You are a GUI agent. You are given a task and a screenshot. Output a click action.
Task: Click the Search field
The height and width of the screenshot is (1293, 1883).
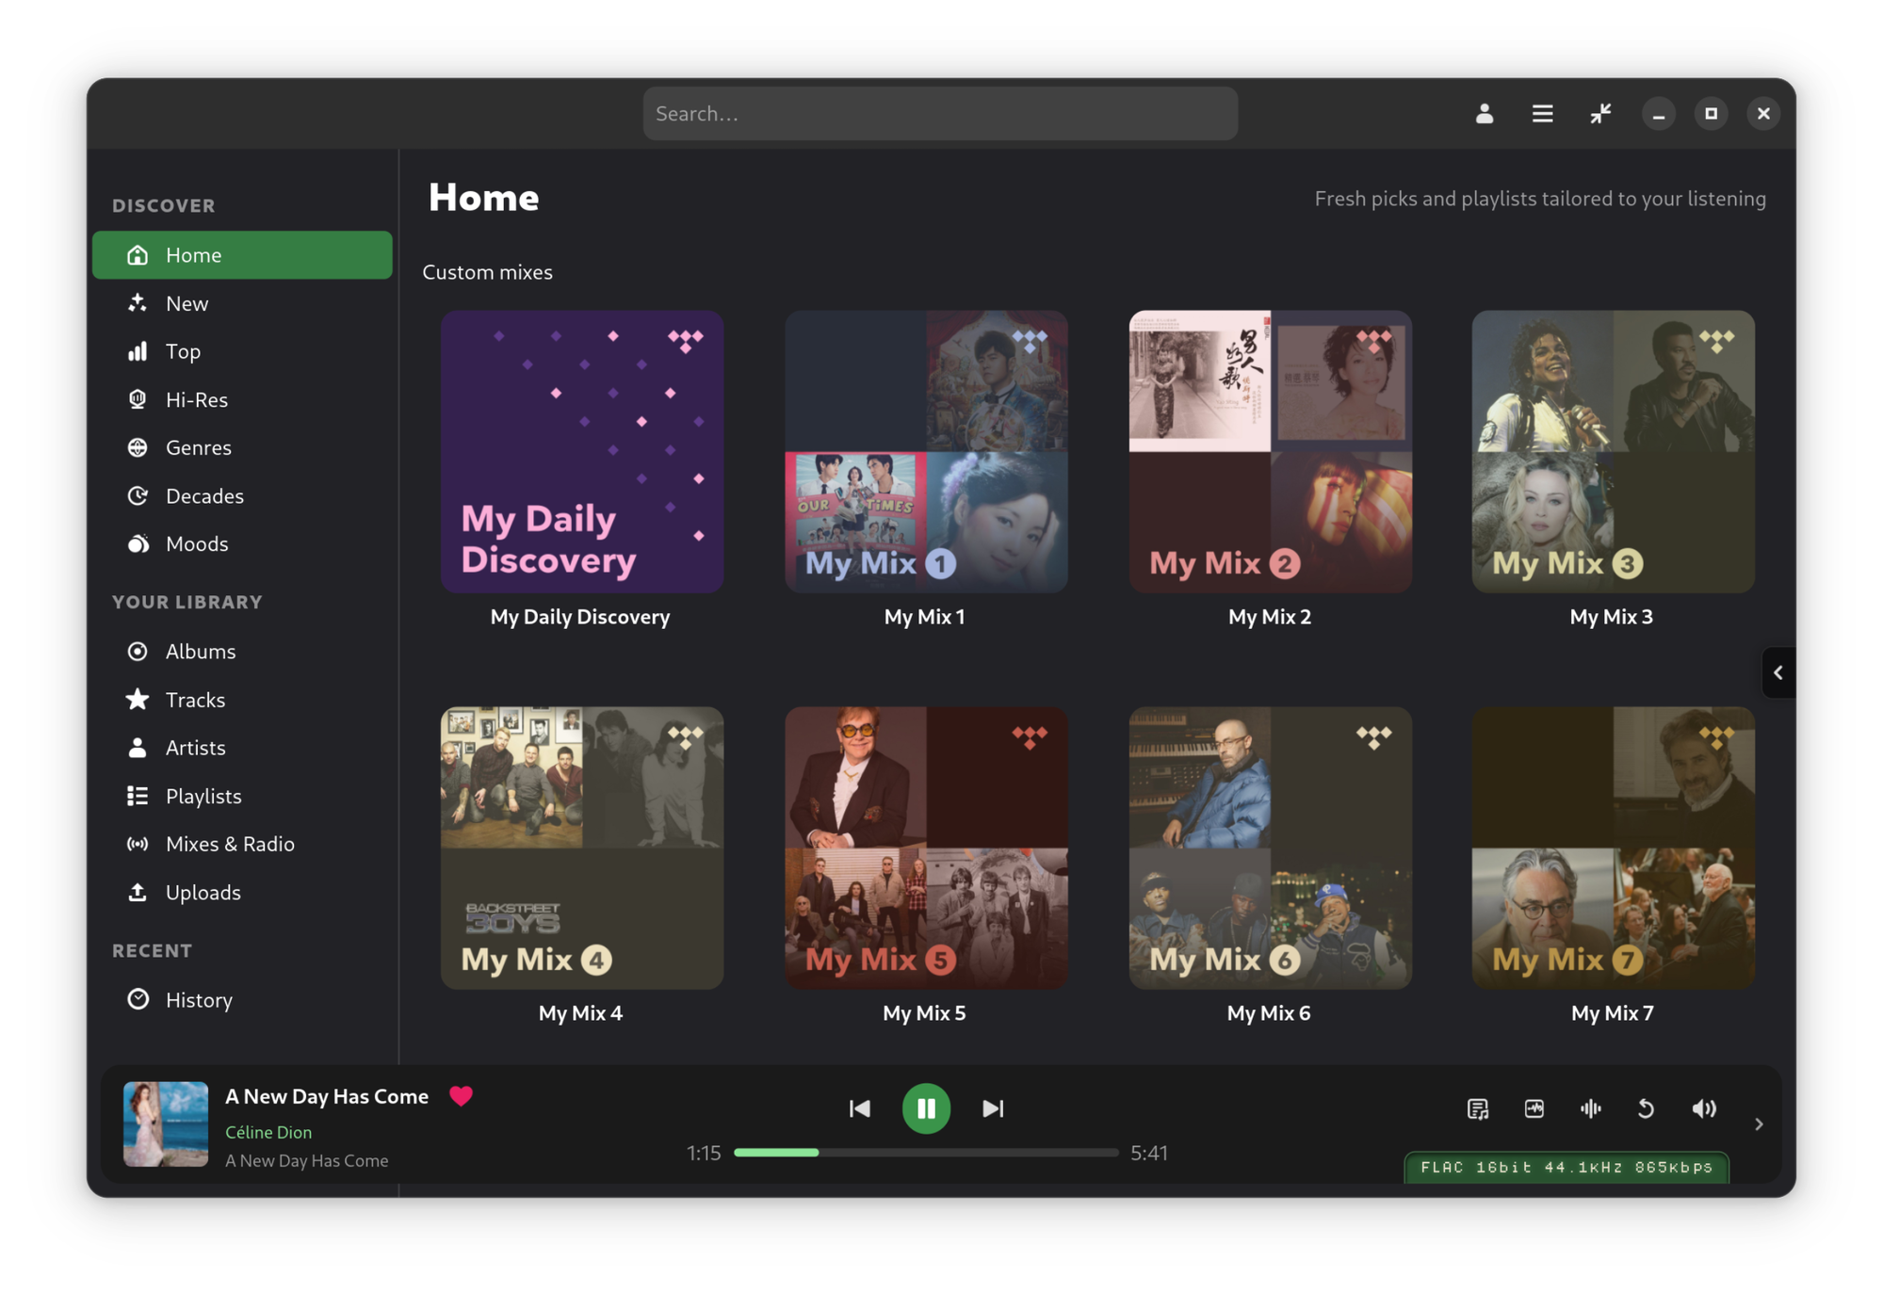click(x=940, y=114)
